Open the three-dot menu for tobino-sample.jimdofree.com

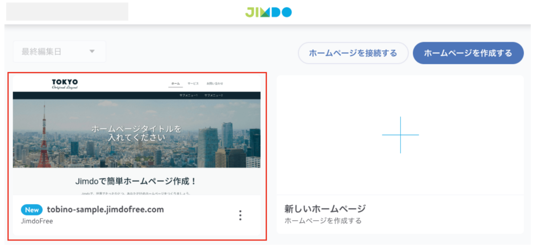pyautogui.click(x=240, y=215)
